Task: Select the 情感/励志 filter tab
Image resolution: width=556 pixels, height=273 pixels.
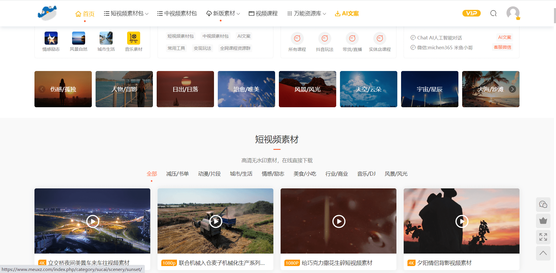Action: click(273, 174)
